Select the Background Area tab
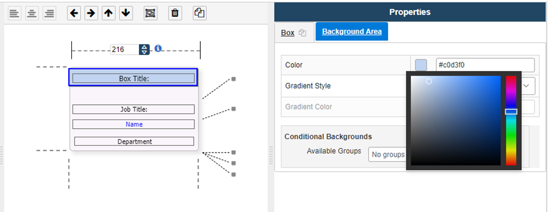 coord(352,31)
